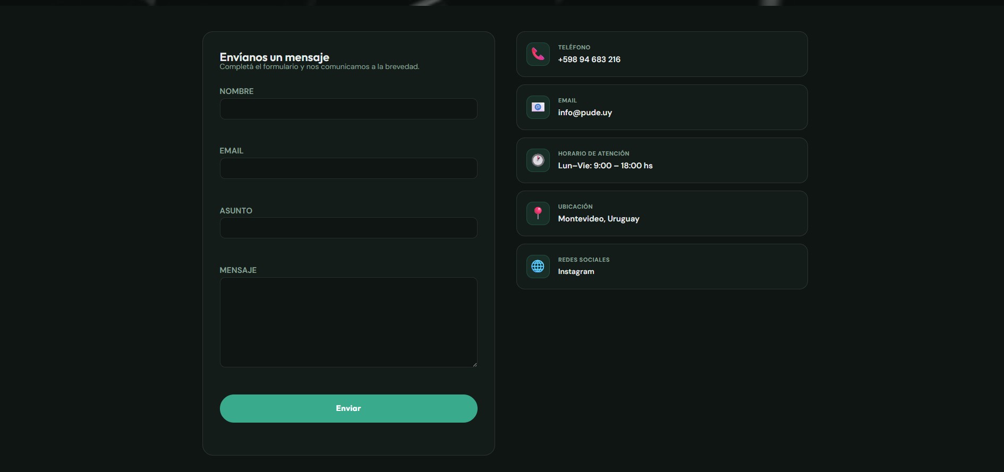The width and height of the screenshot is (1004, 472).
Task: Click the MENSAJE field label
Action: [x=238, y=270]
